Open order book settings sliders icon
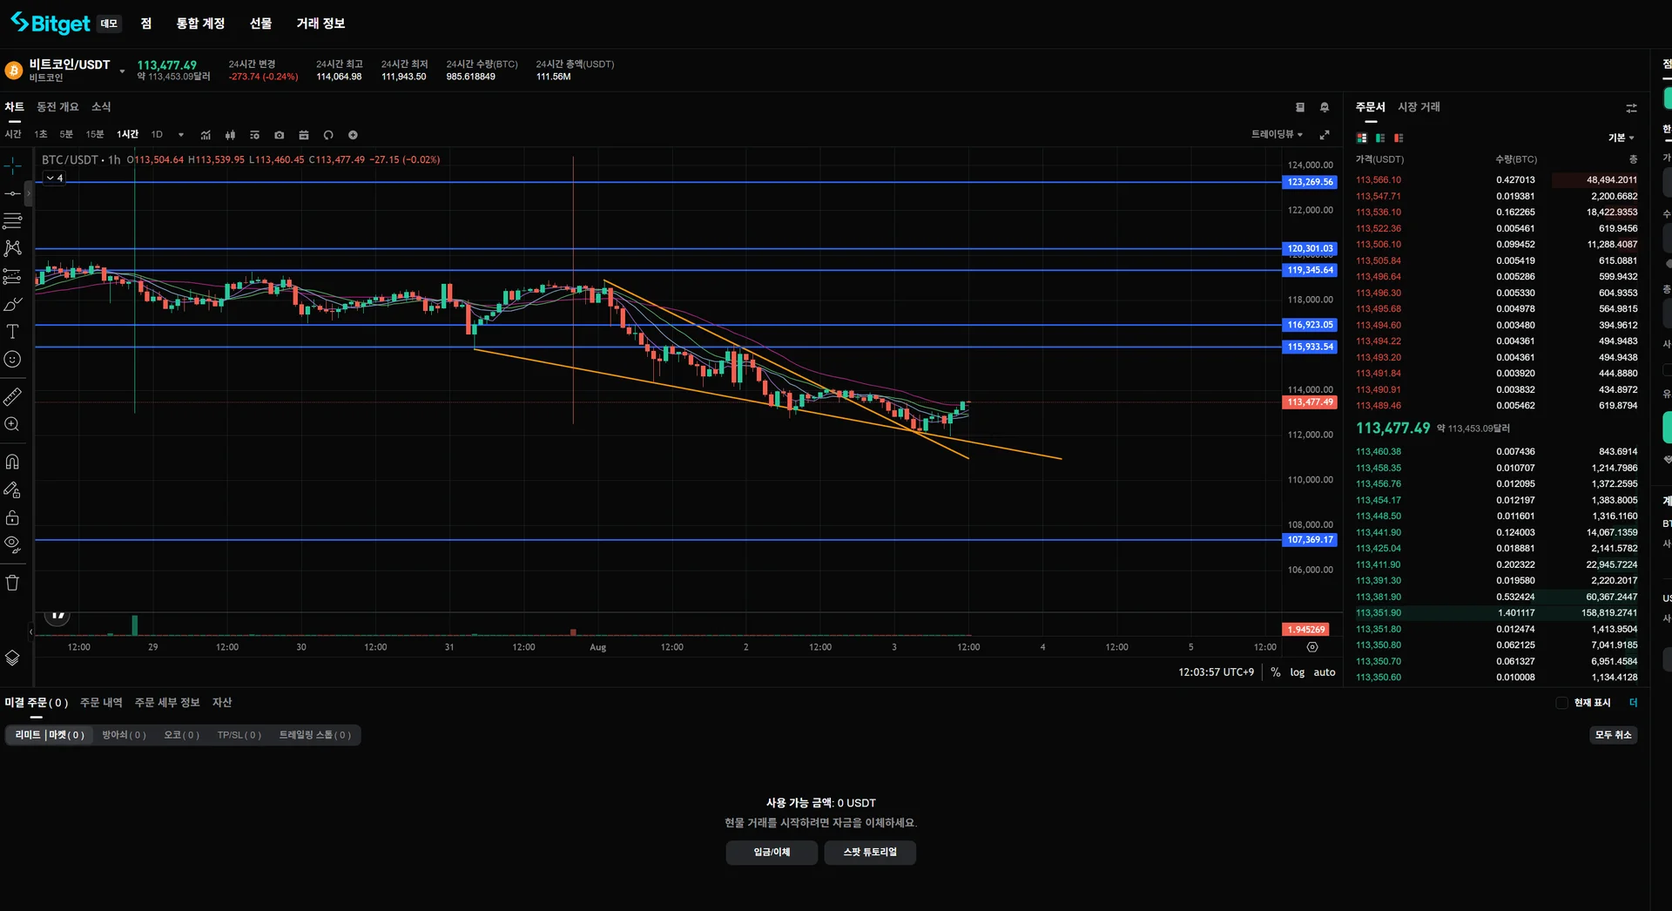The image size is (1672, 911). [1631, 108]
